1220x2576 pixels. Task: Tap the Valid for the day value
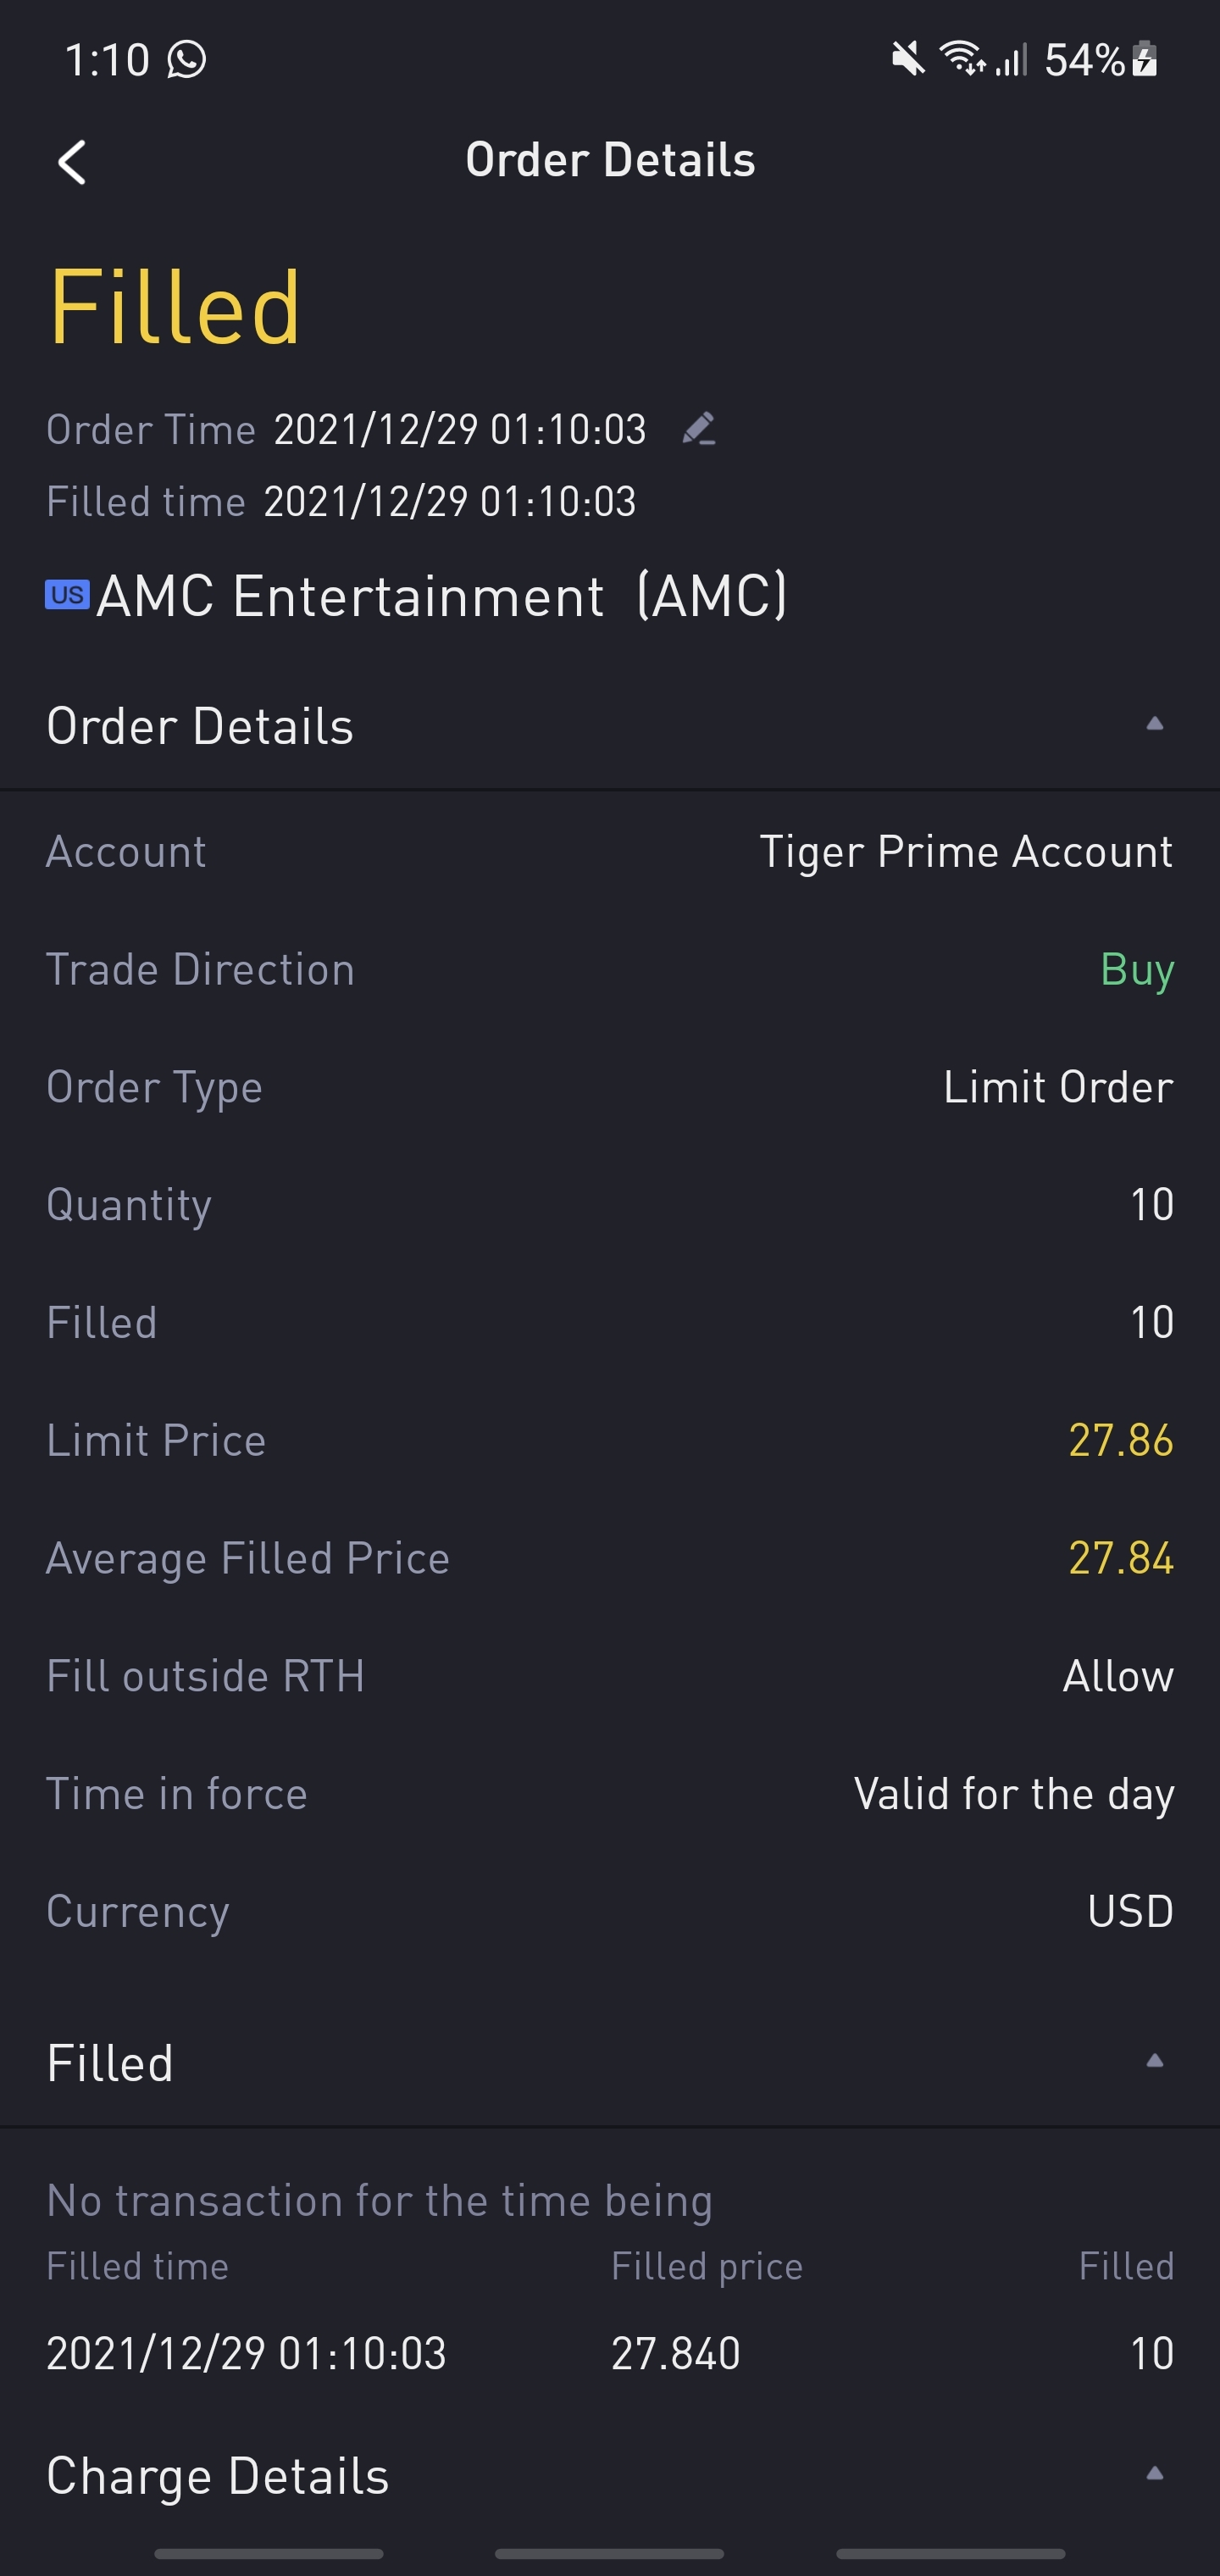click(x=1013, y=1794)
